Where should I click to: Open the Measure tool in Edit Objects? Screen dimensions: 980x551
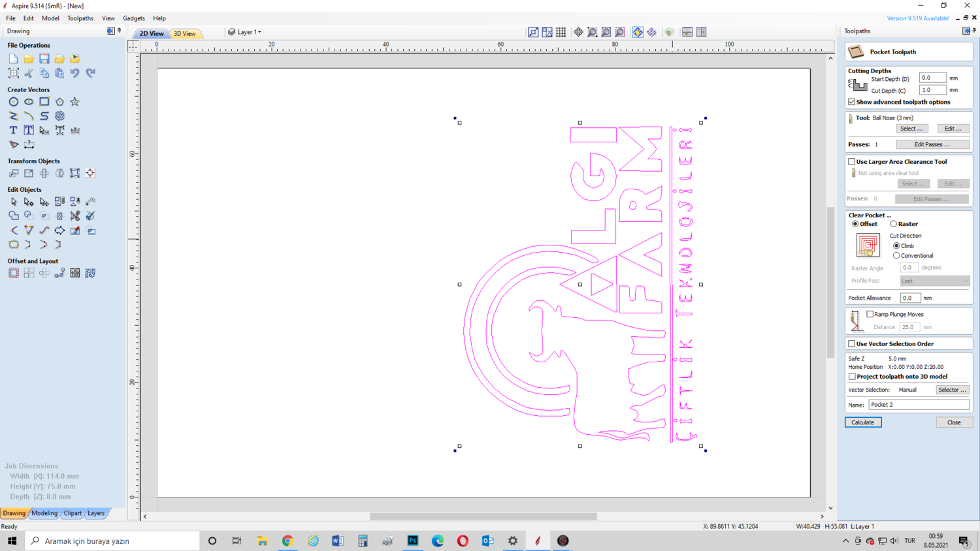point(90,202)
